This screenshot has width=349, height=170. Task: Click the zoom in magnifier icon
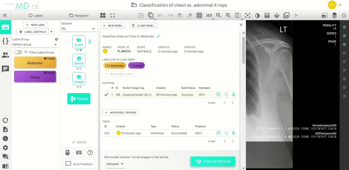(228, 15)
